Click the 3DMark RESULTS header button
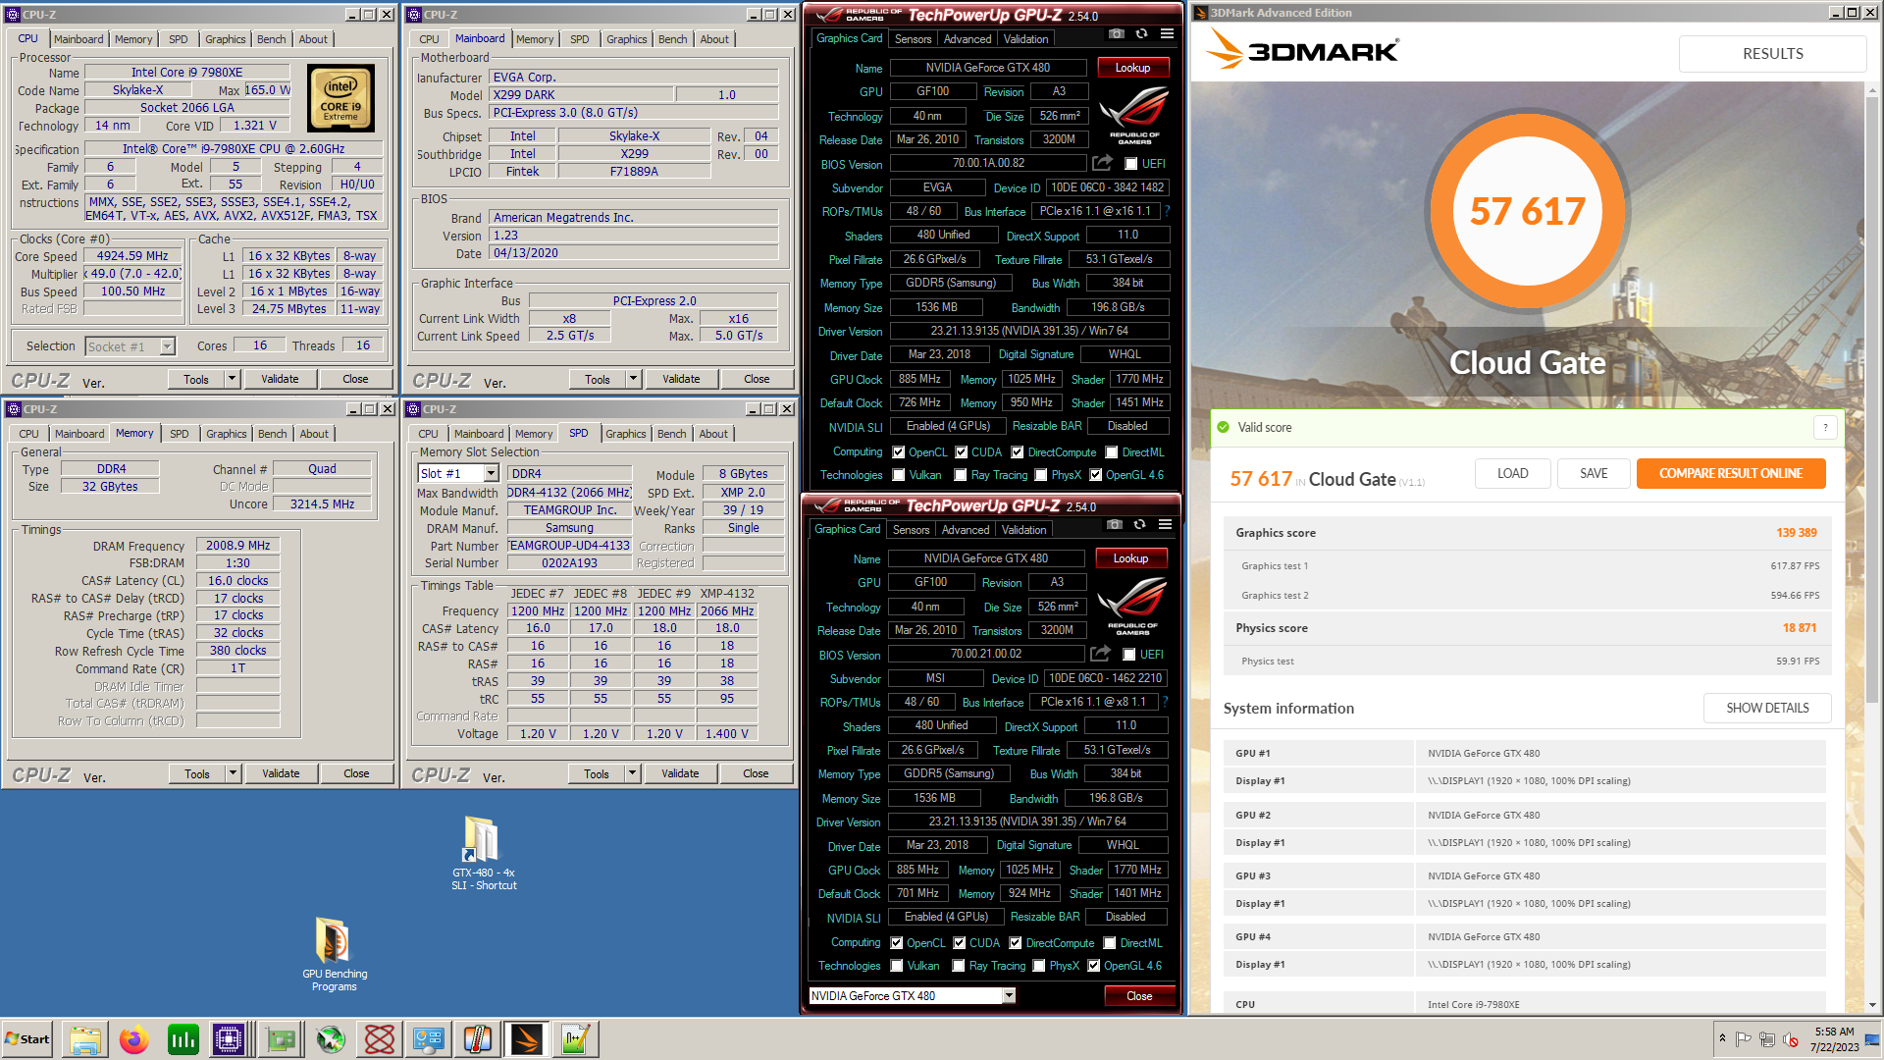The height and width of the screenshot is (1060, 1884). coord(1772,54)
